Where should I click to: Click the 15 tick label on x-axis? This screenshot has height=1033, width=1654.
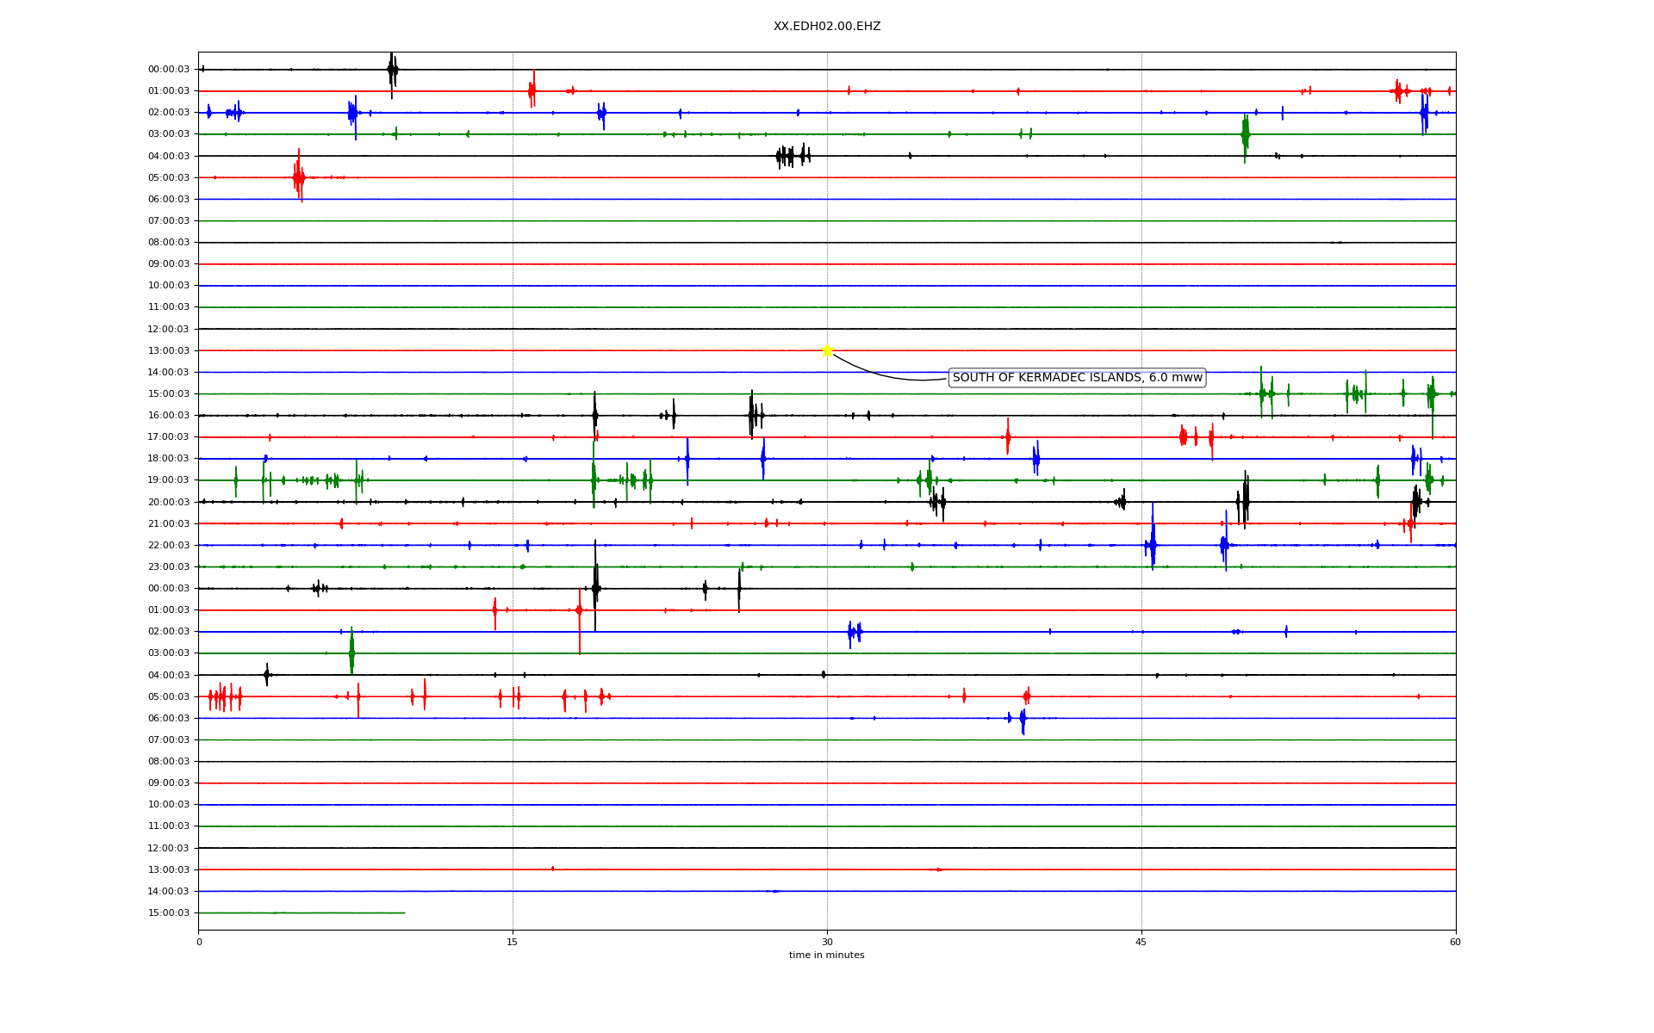click(513, 942)
